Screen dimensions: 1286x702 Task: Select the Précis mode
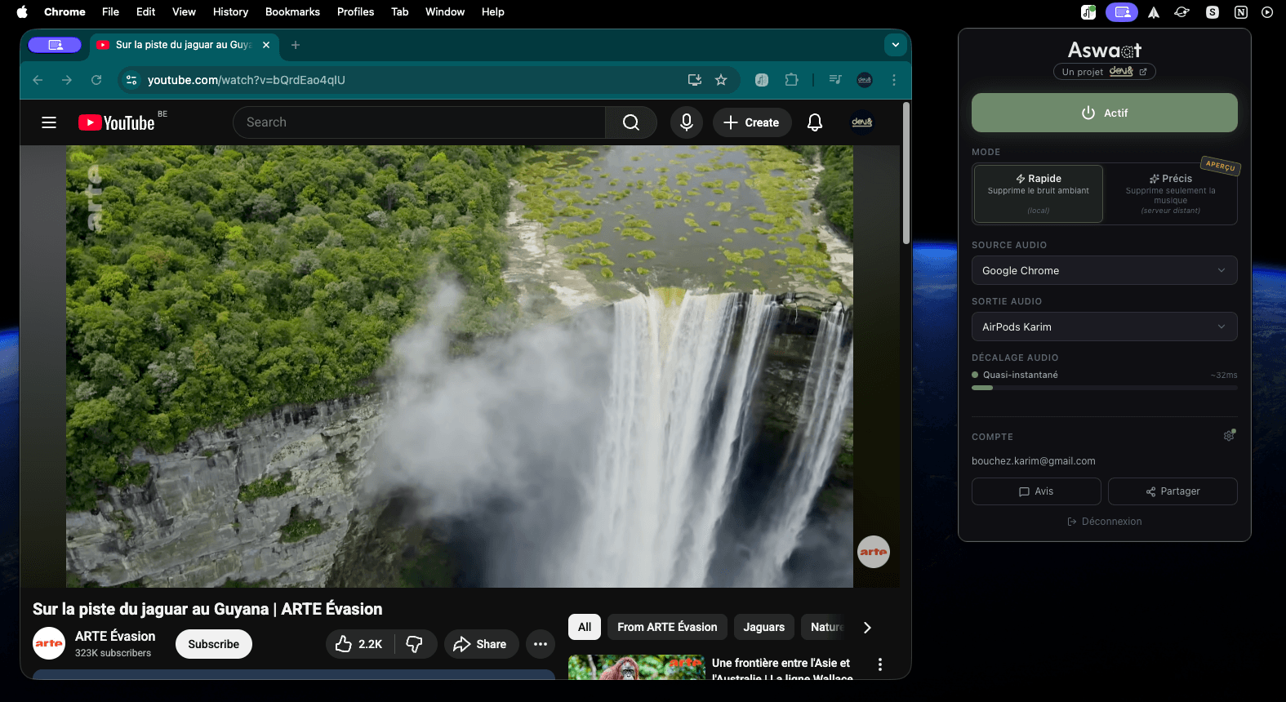[x=1171, y=194]
